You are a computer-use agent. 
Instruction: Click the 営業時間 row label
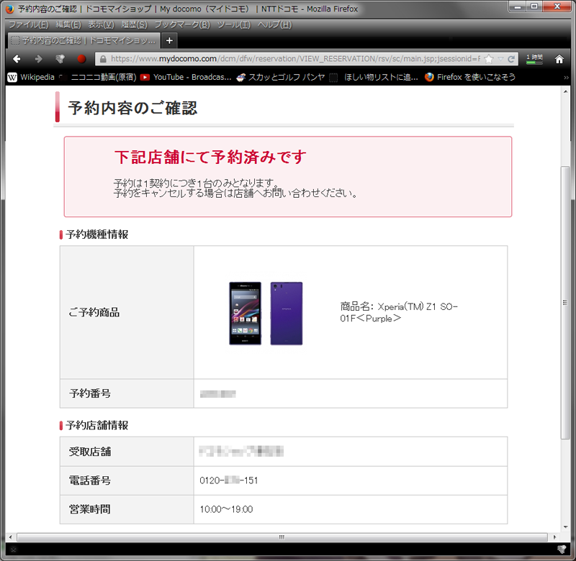[x=90, y=509]
